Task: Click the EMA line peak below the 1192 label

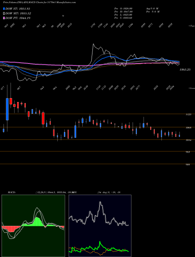Action: tap(93, 44)
